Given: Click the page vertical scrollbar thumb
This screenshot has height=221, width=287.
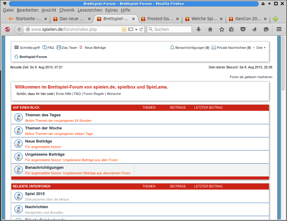Looking at the screenshot, I should (283, 63).
